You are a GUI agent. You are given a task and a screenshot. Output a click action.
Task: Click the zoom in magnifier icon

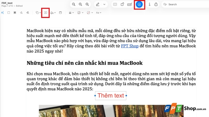tap(87, 4)
